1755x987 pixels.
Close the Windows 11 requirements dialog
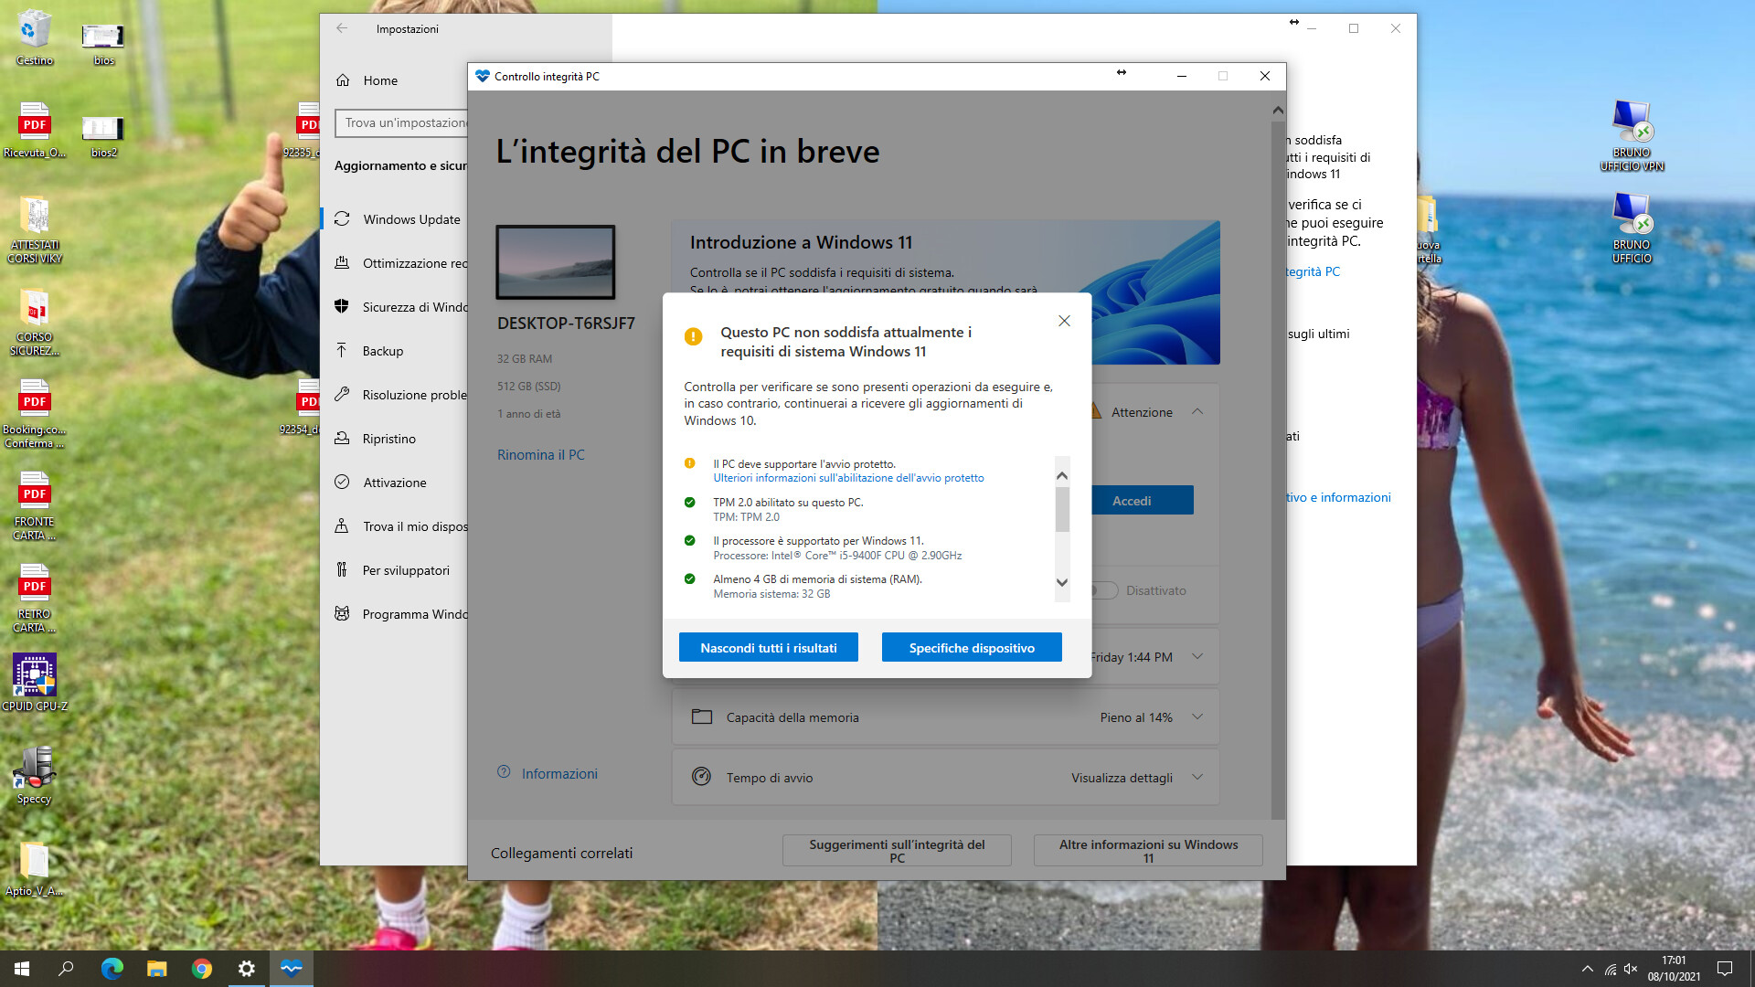click(x=1064, y=321)
